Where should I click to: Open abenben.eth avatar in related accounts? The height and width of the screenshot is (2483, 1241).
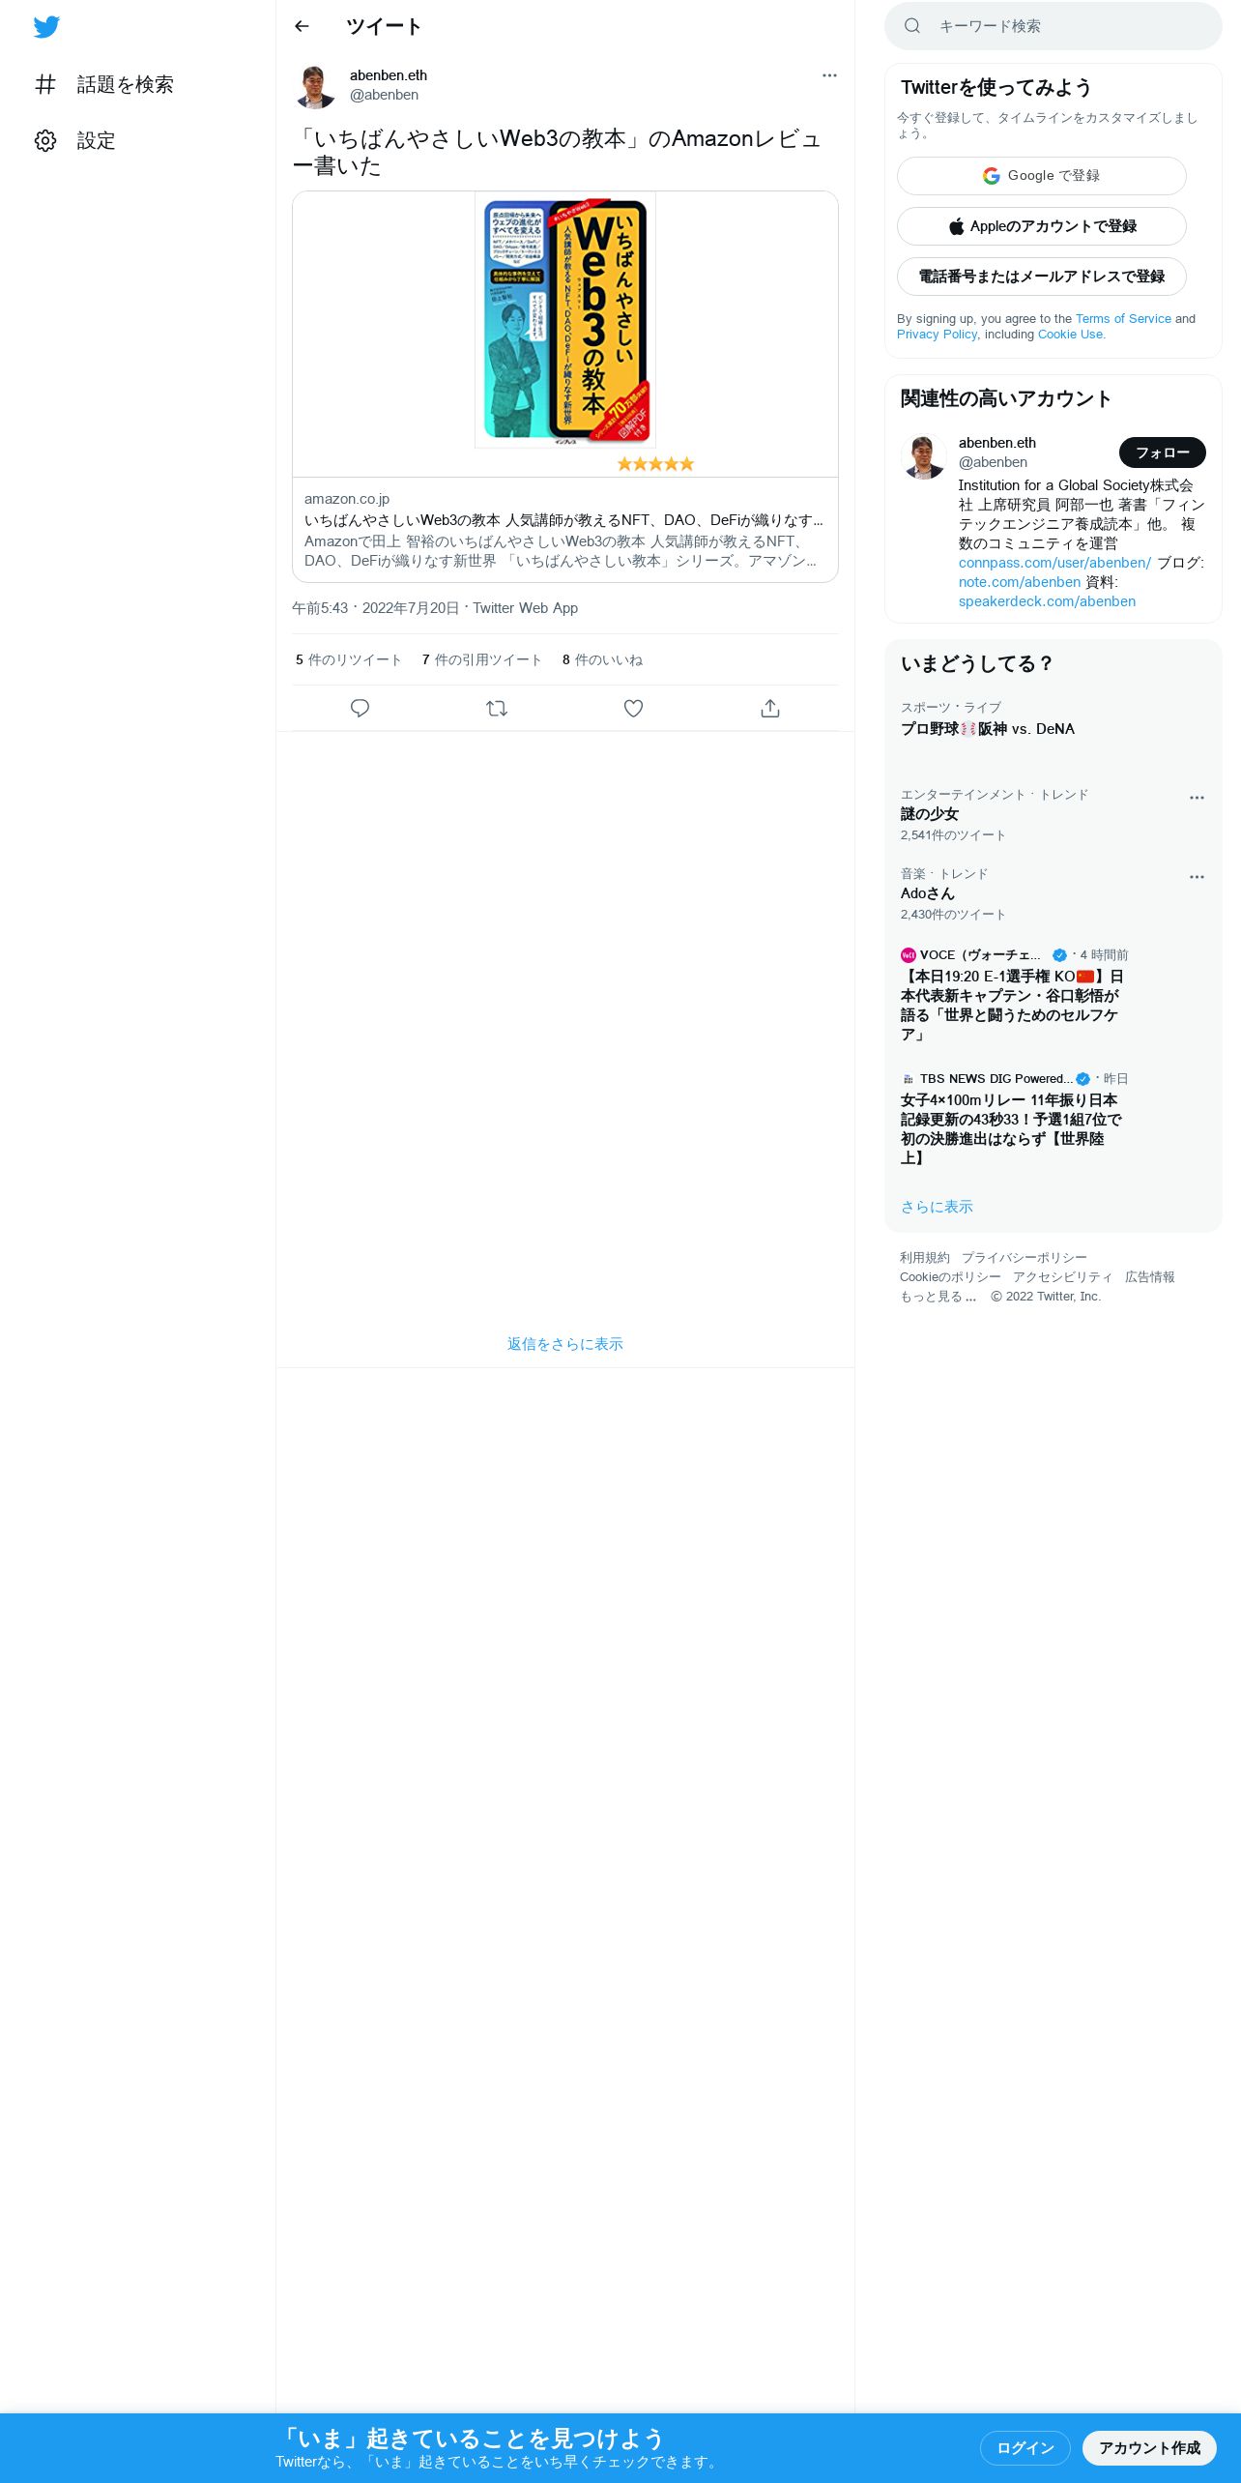click(924, 456)
